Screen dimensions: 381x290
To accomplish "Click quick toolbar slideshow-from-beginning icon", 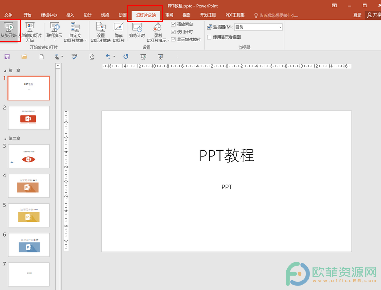I will coord(143,57).
